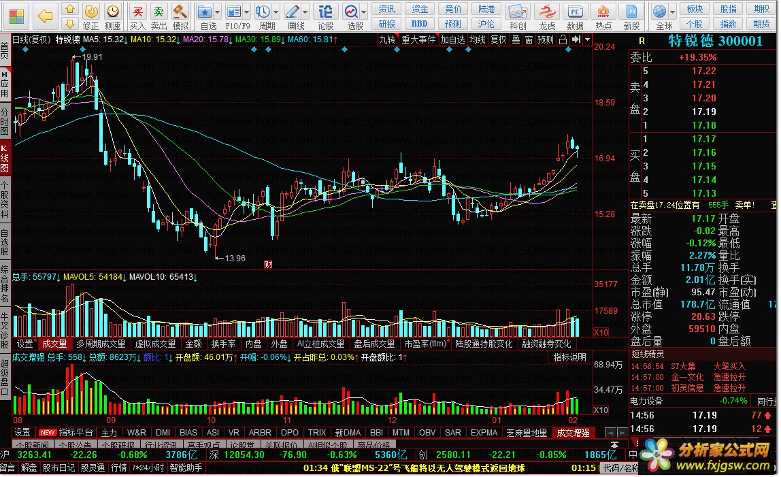Switch to the MACD-row W&R indicator tab

(137, 433)
